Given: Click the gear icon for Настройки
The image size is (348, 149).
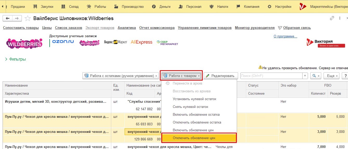Looking at the screenshot, I should [270, 7].
